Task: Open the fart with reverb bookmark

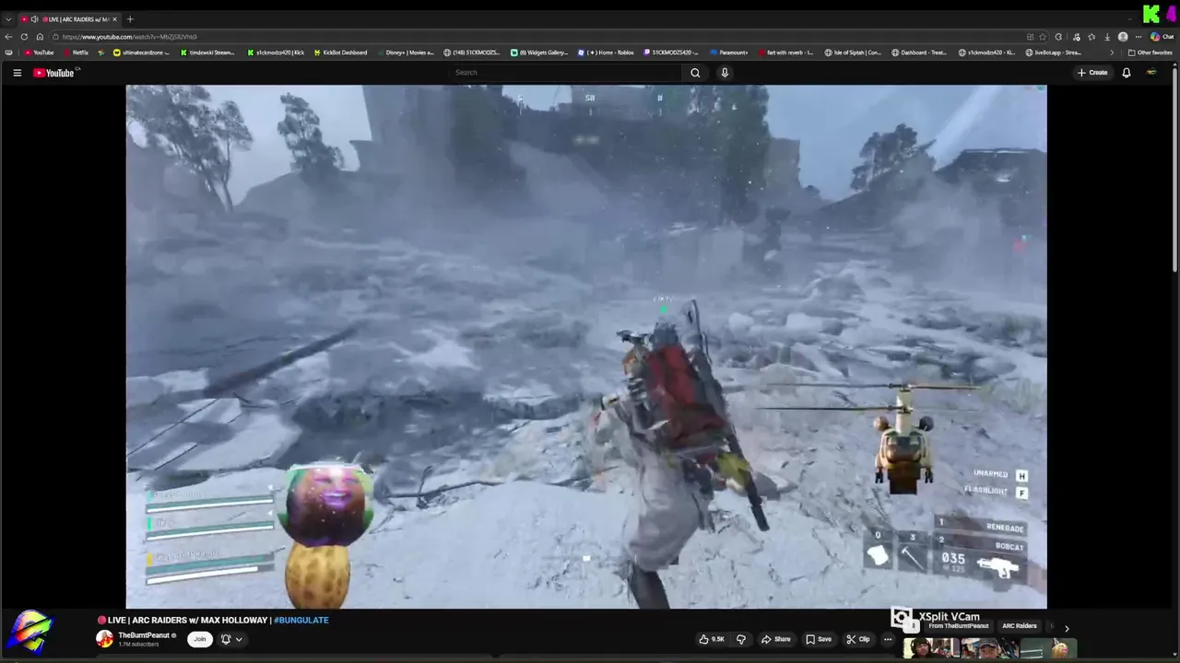Action: pos(785,52)
